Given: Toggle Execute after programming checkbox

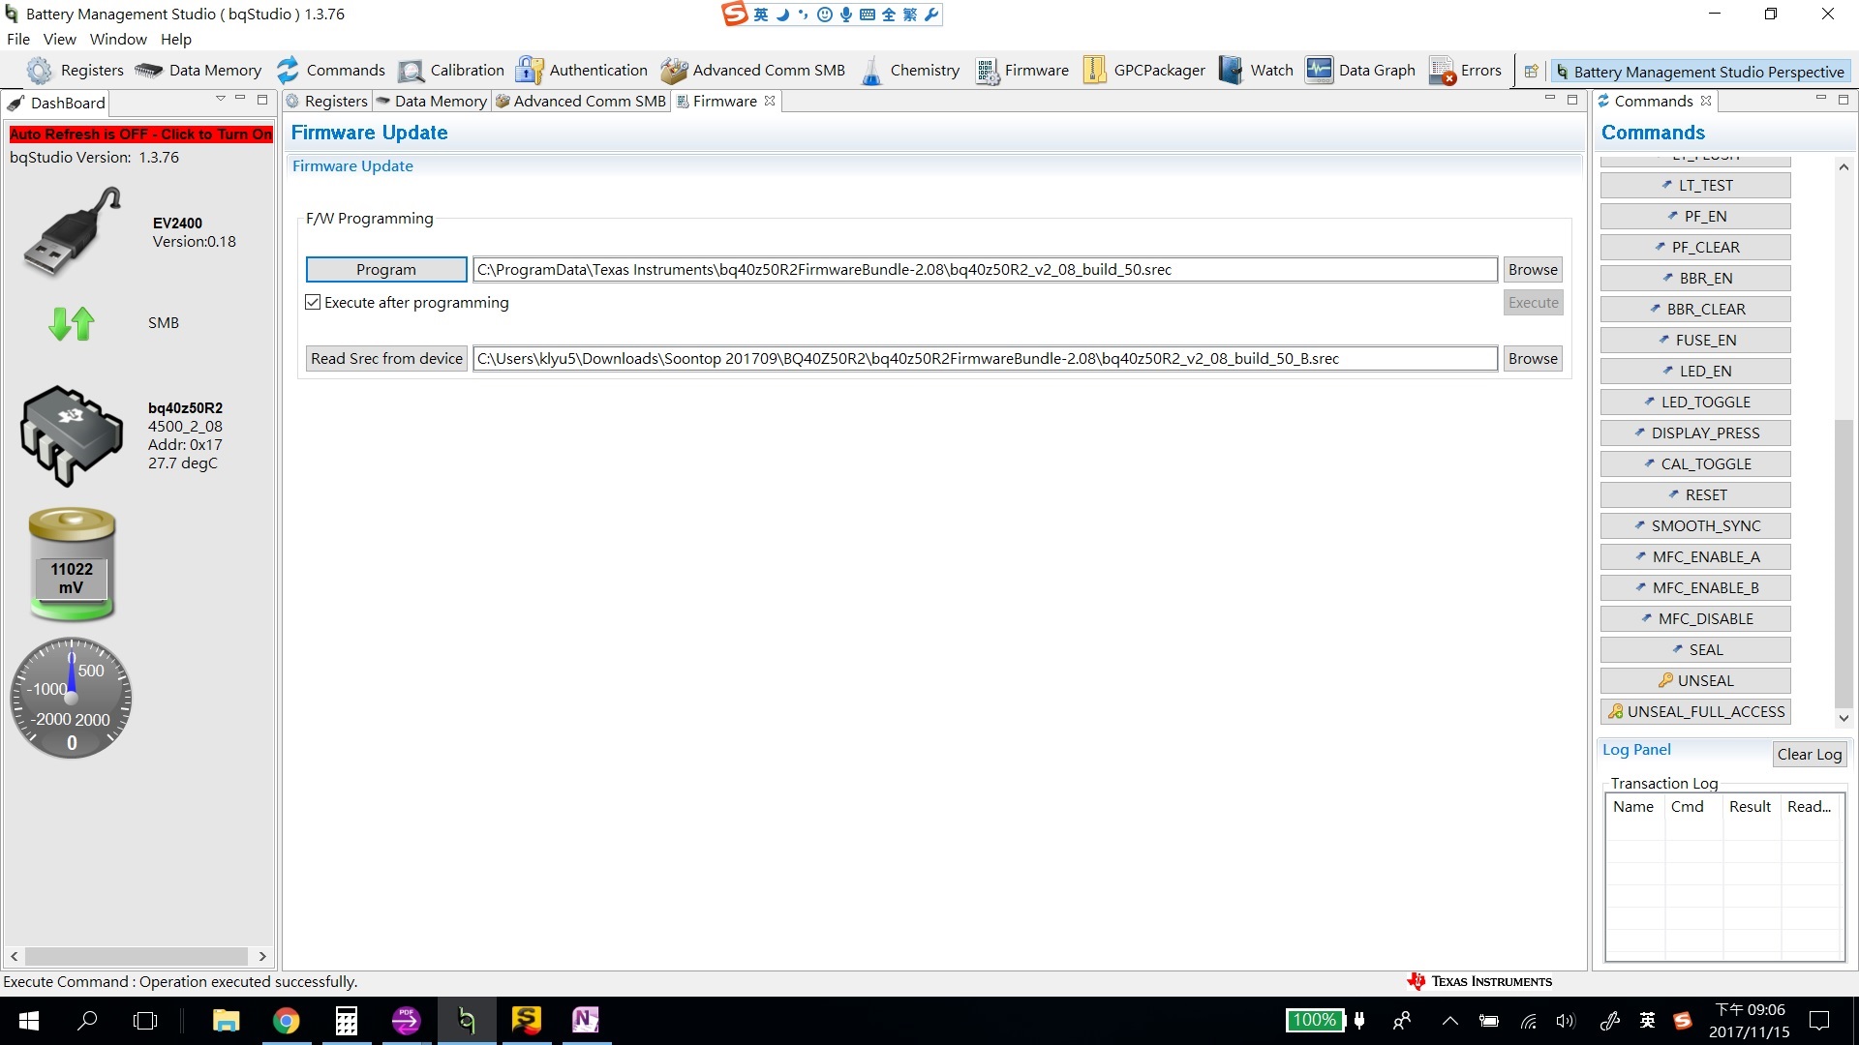Looking at the screenshot, I should pos(313,303).
